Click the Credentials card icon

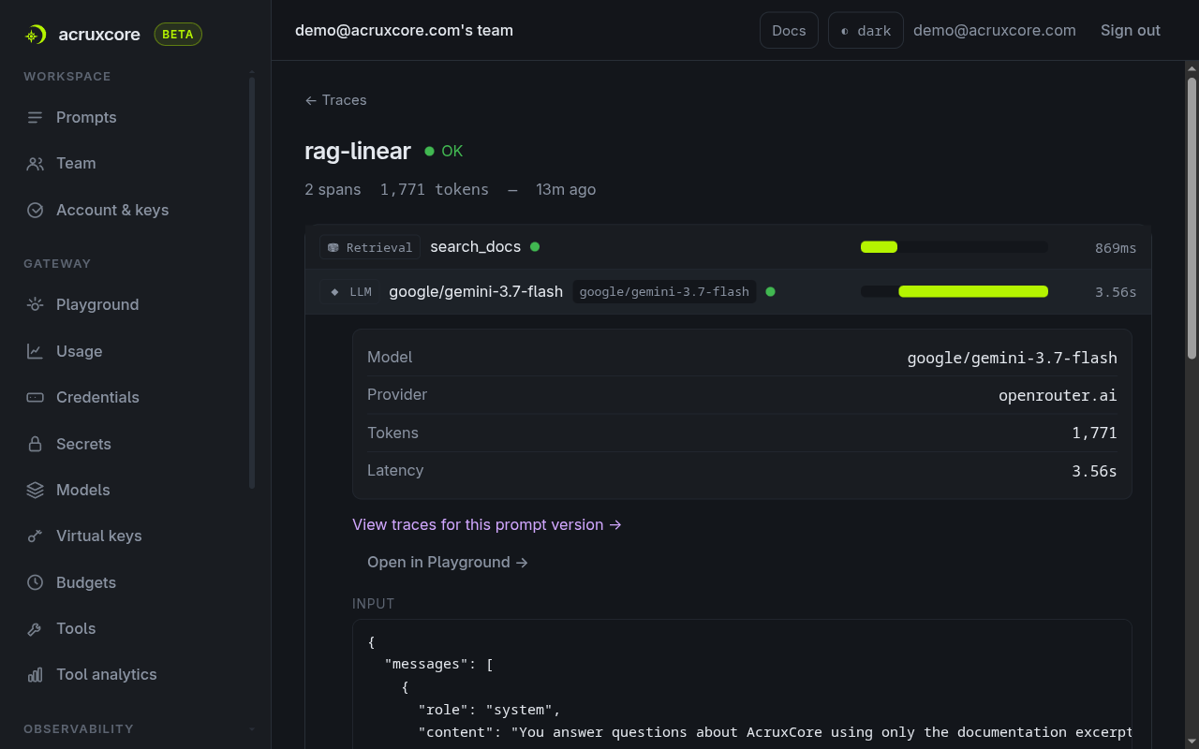35,397
